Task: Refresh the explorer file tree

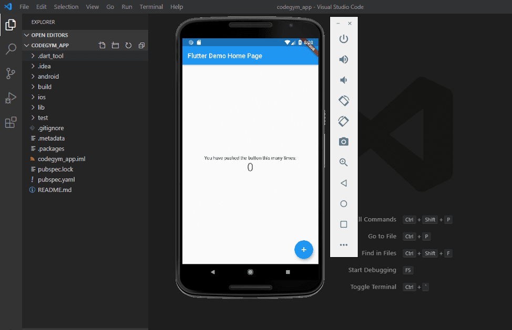Action: (128, 46)
